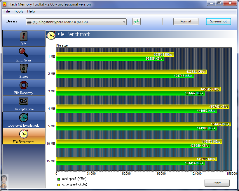Switch to Low-level Benchmark stopwatch
239x191 pixels.
tap(24, 118)
